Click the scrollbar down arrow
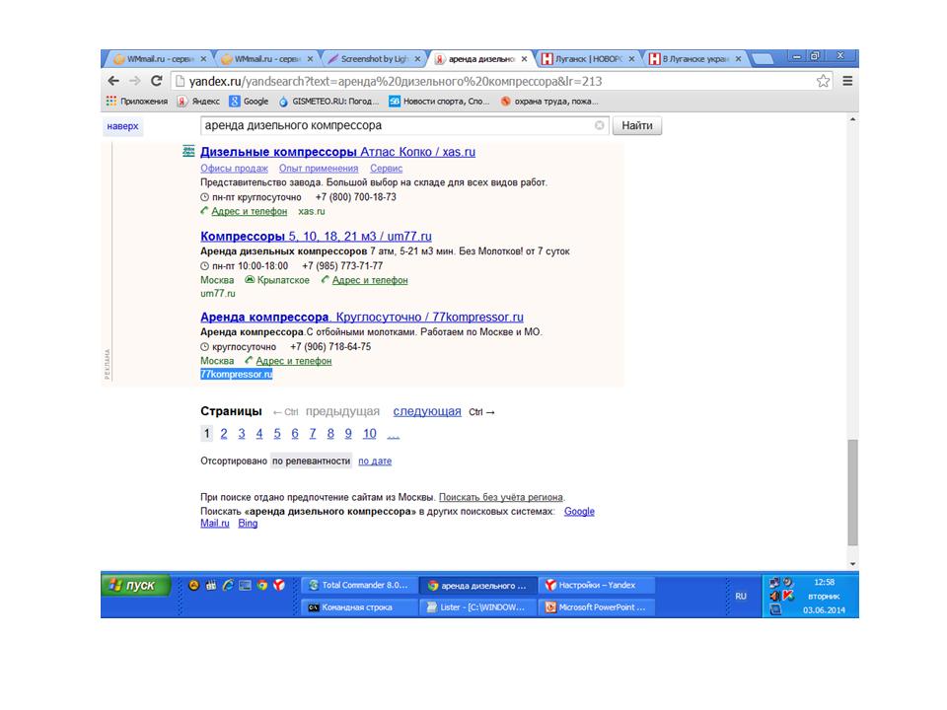 [852, 564]
